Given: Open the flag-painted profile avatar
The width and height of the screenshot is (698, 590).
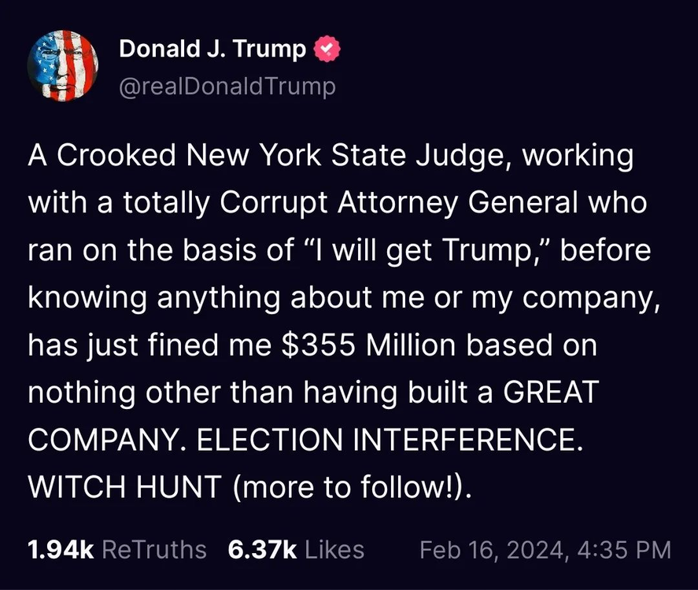Looking at the screenshot, I should pos(63,66).
